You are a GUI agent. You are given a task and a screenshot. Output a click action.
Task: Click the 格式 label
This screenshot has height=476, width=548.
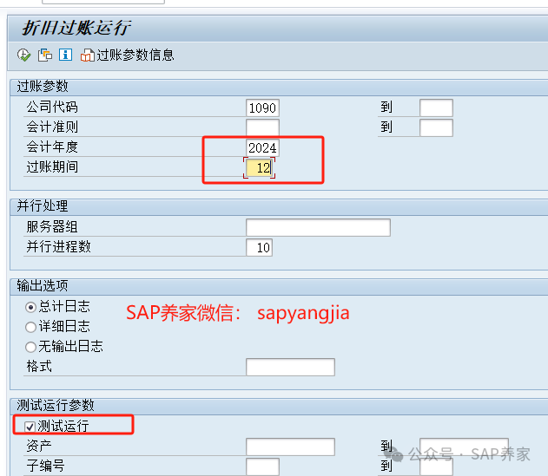click(x=39, y=366)
